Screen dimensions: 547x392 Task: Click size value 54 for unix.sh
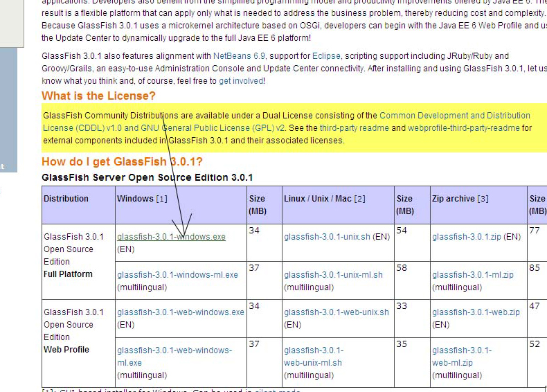[402, 231]
